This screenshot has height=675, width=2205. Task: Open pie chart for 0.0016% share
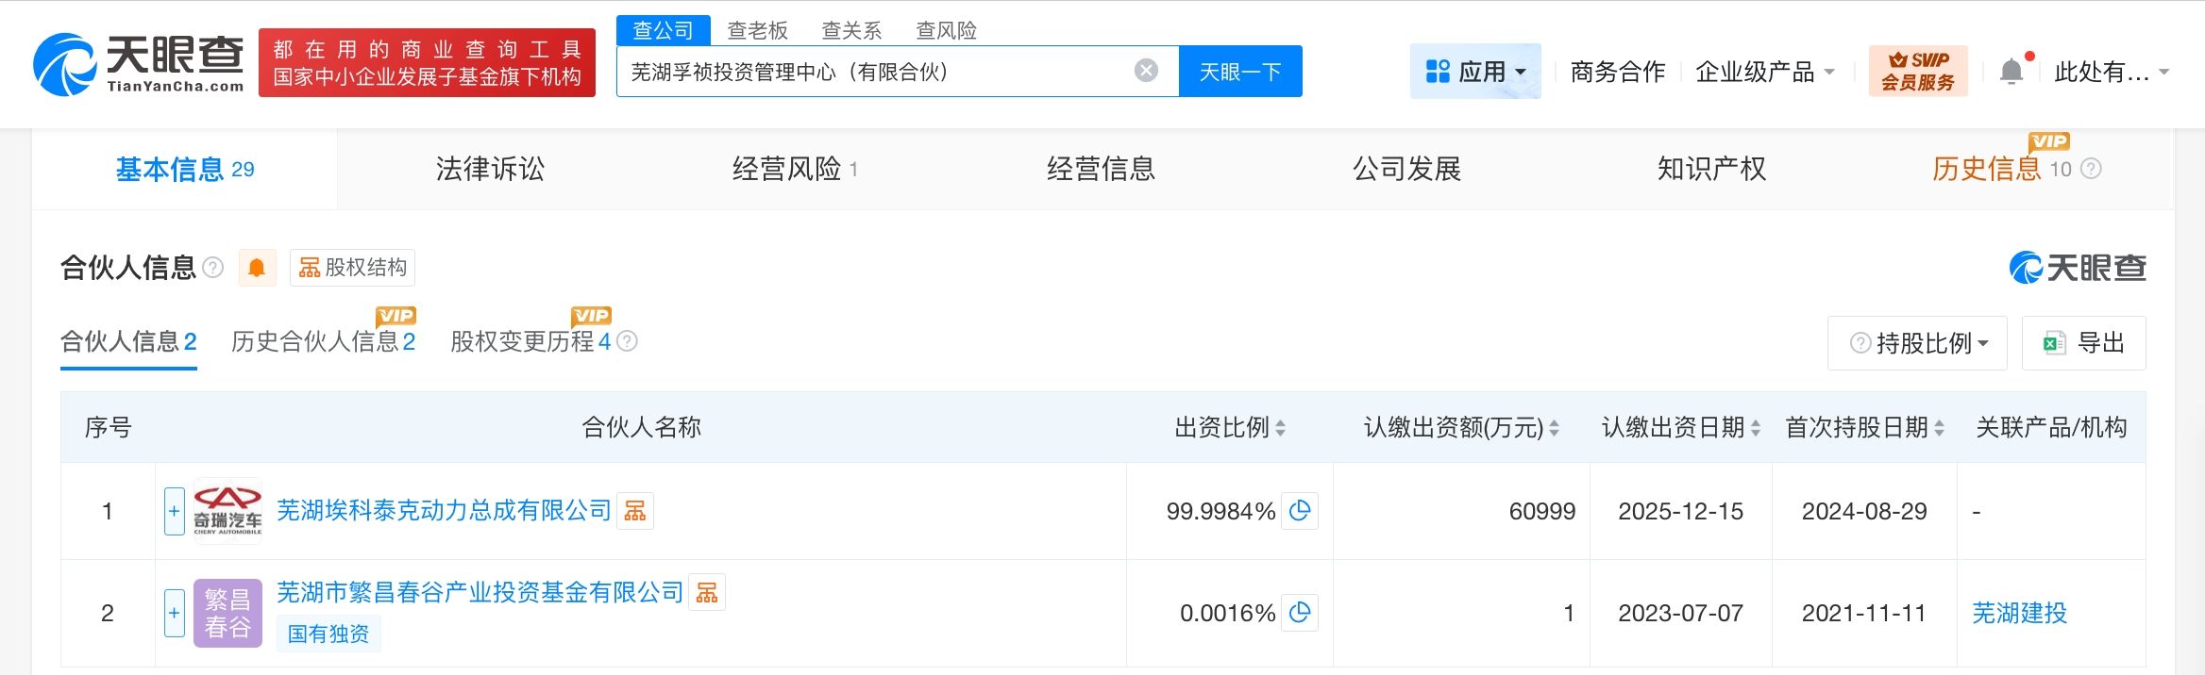coord(1300,613)
